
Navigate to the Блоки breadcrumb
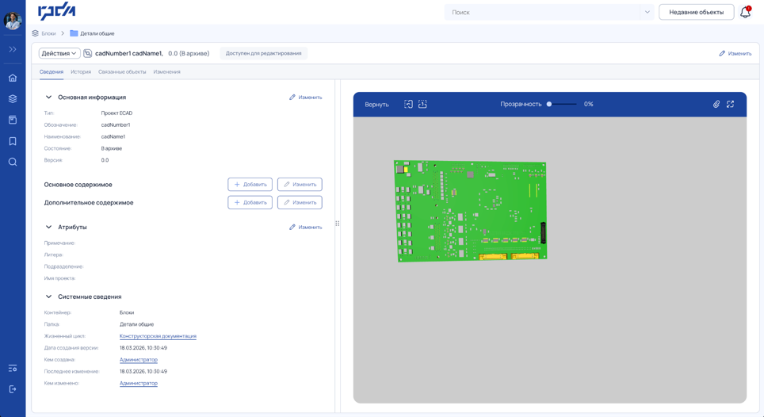point(48,33)
